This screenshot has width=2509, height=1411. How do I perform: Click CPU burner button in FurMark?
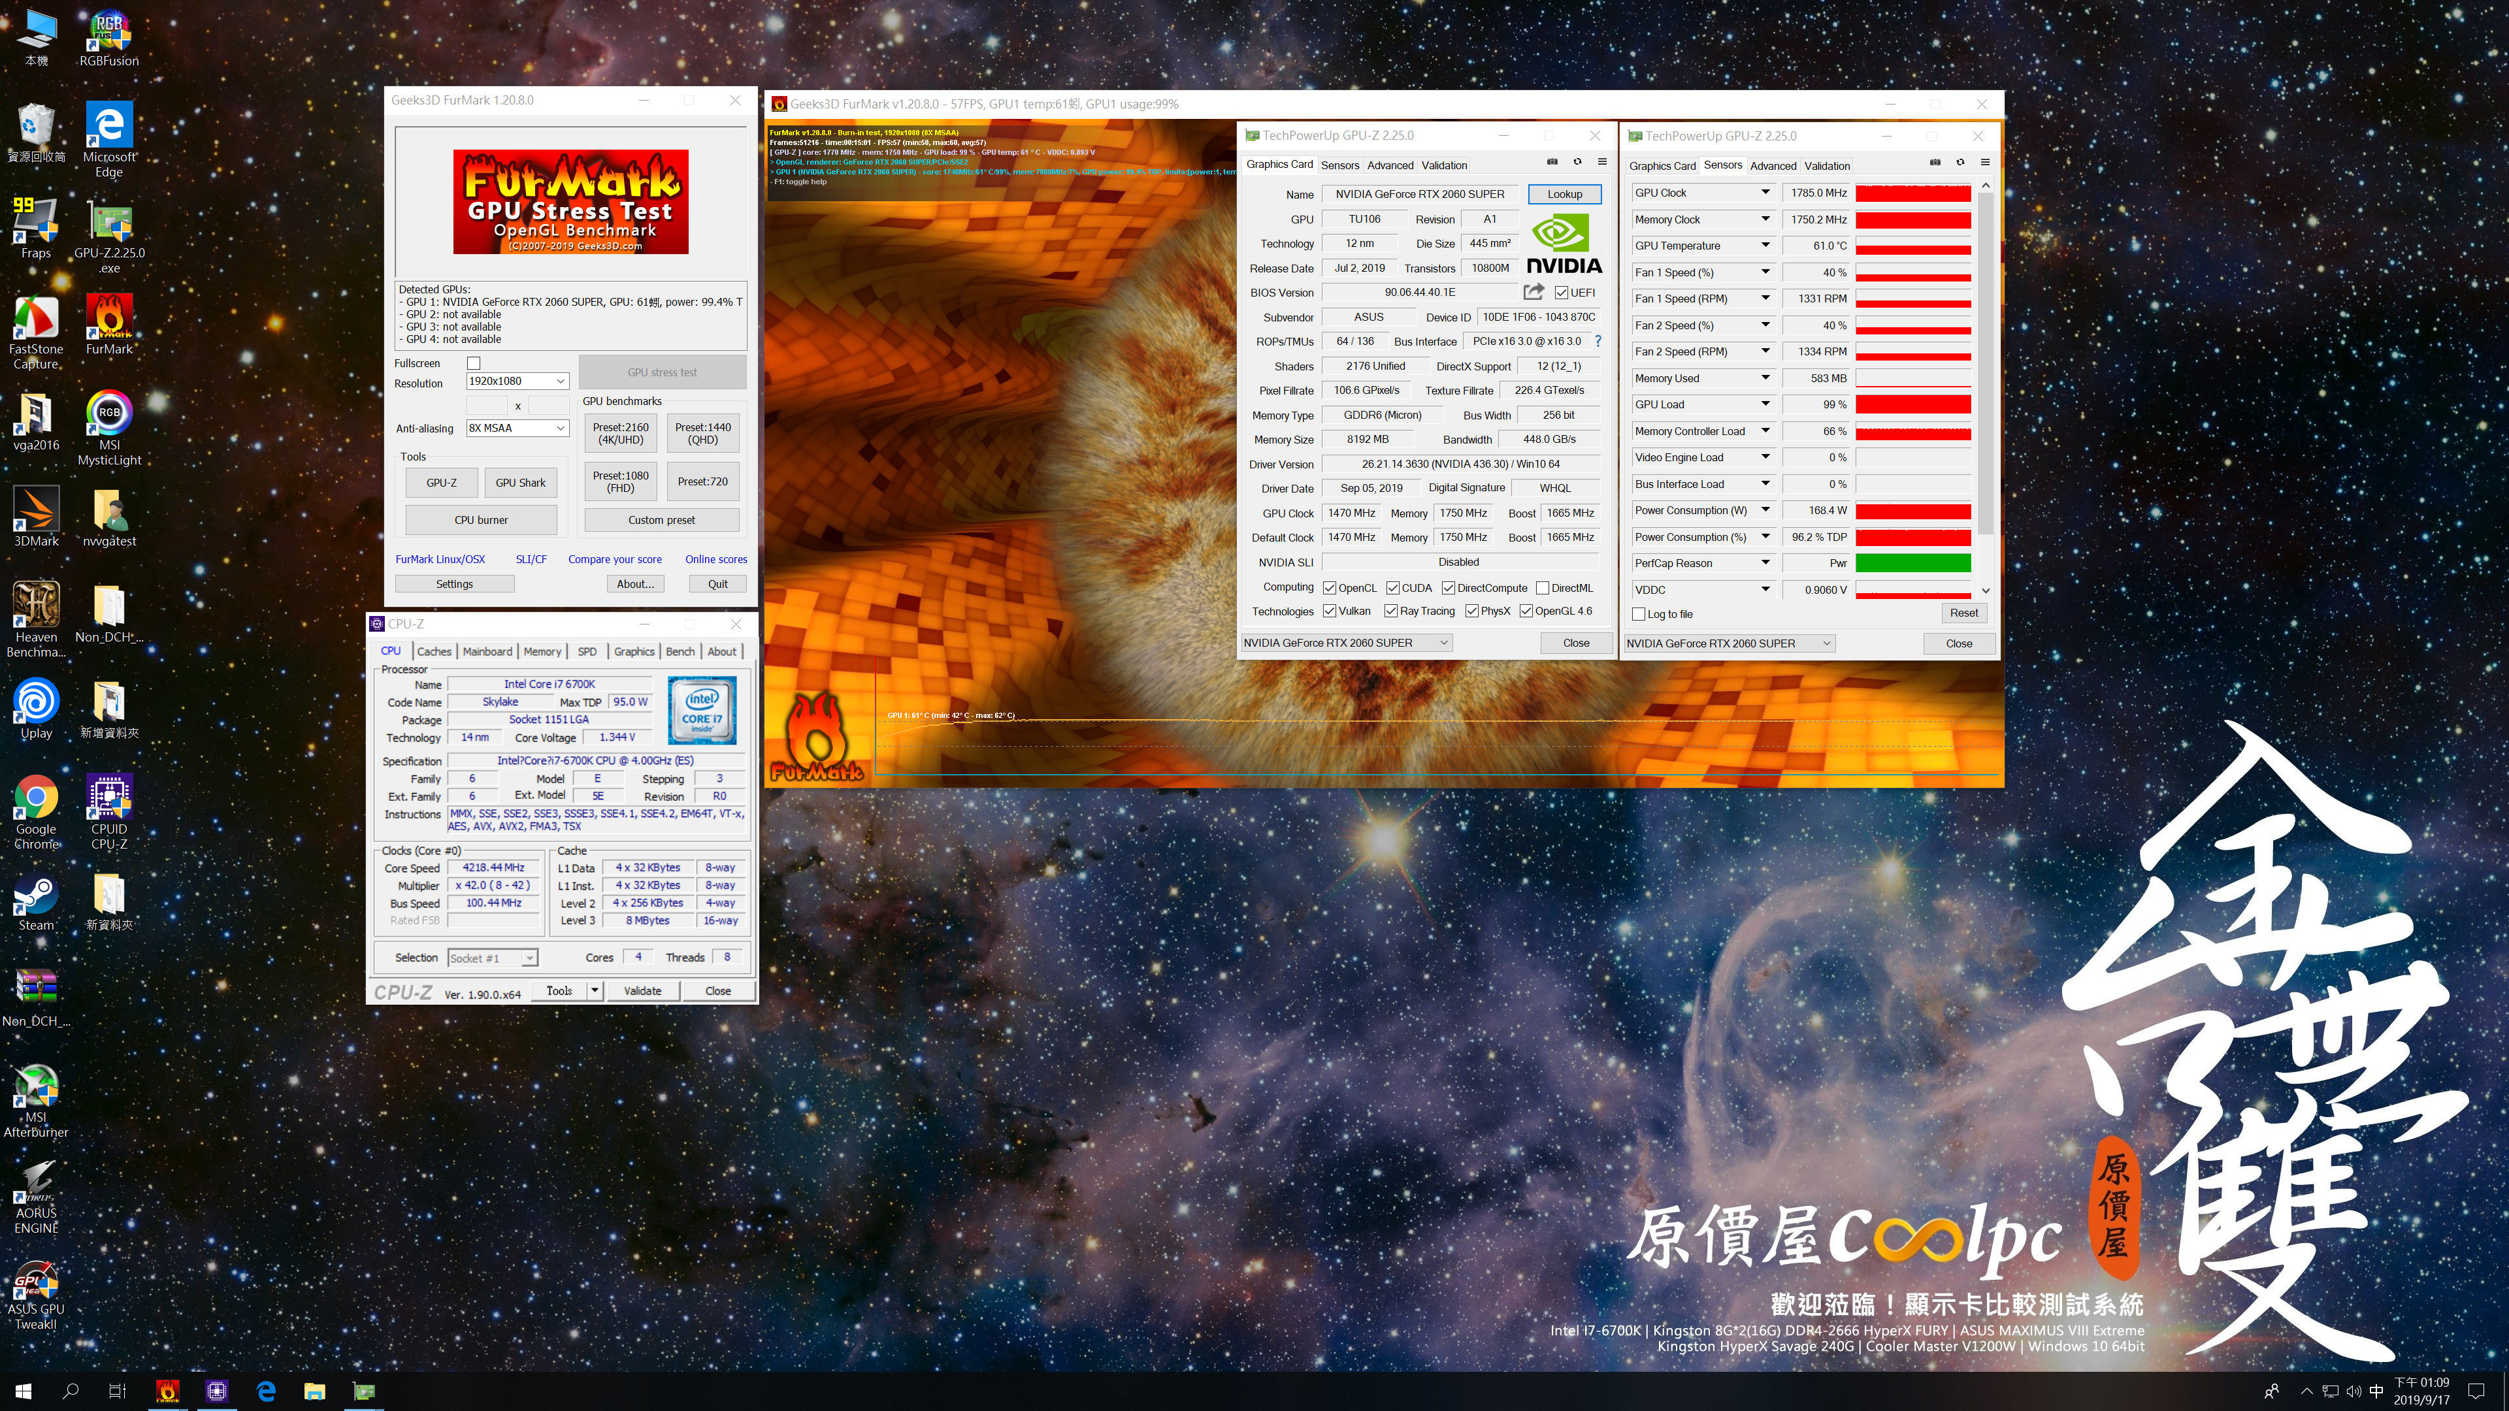coord(481,520)
